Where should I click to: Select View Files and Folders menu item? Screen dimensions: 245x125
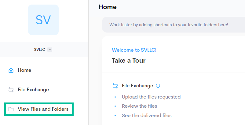(x=43, y=109)
